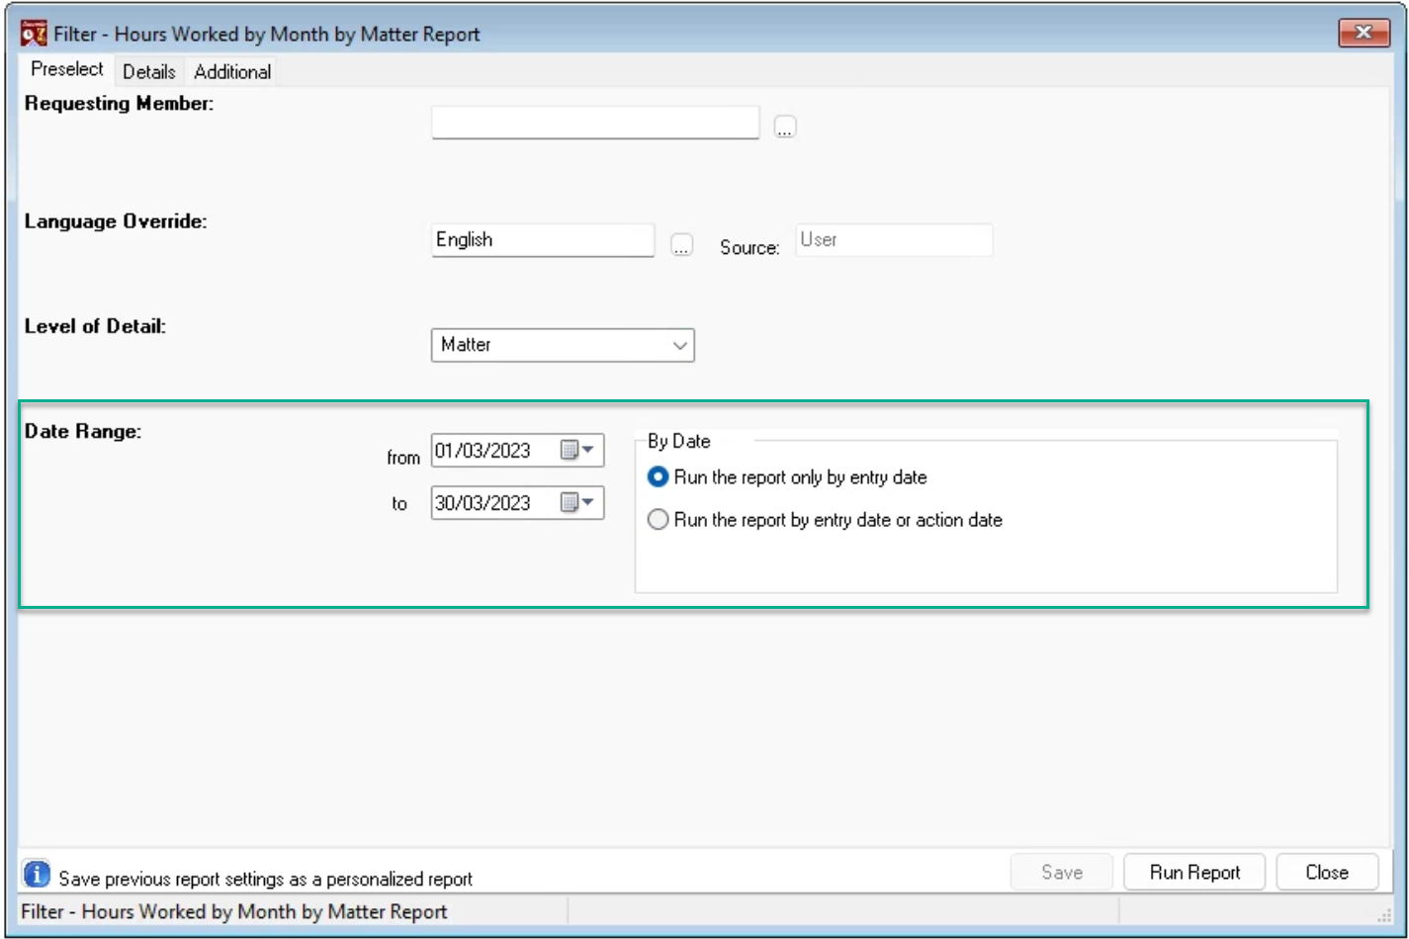Click the 'Requesting Member:' label
Screen dimensions: 1409x939
119,103
